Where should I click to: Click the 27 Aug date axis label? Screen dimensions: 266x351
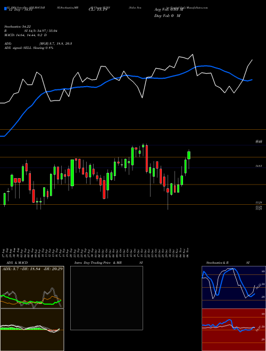pyautogui.click(x=4, y=253)
